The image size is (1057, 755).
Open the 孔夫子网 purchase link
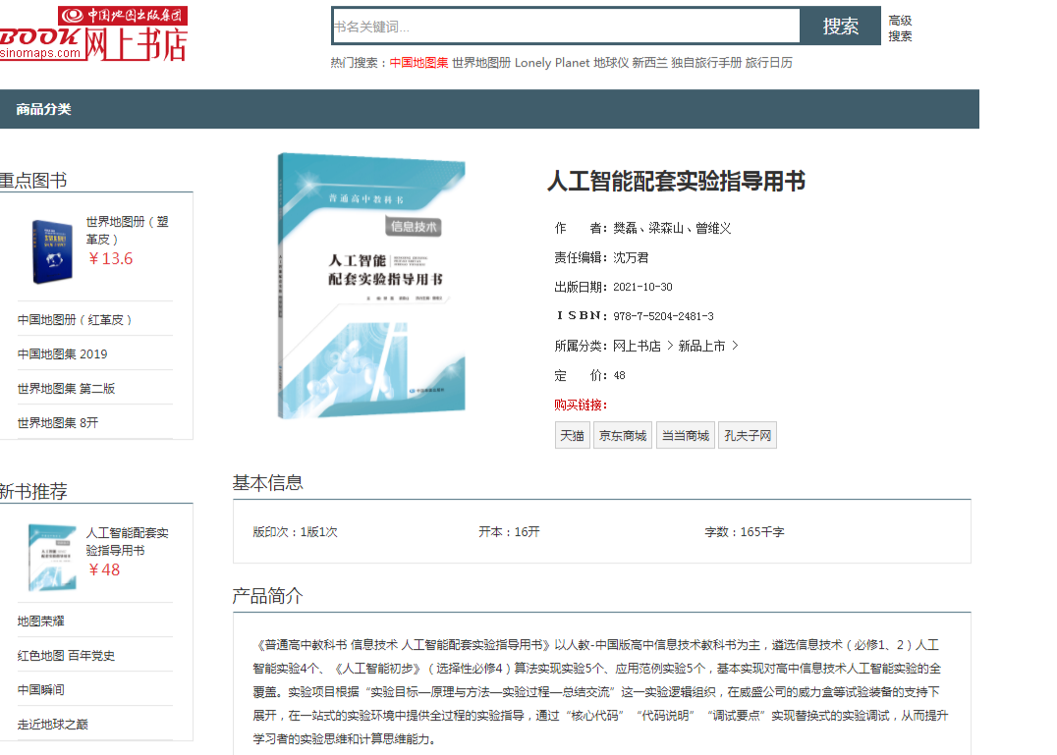[x=748, y=436]
